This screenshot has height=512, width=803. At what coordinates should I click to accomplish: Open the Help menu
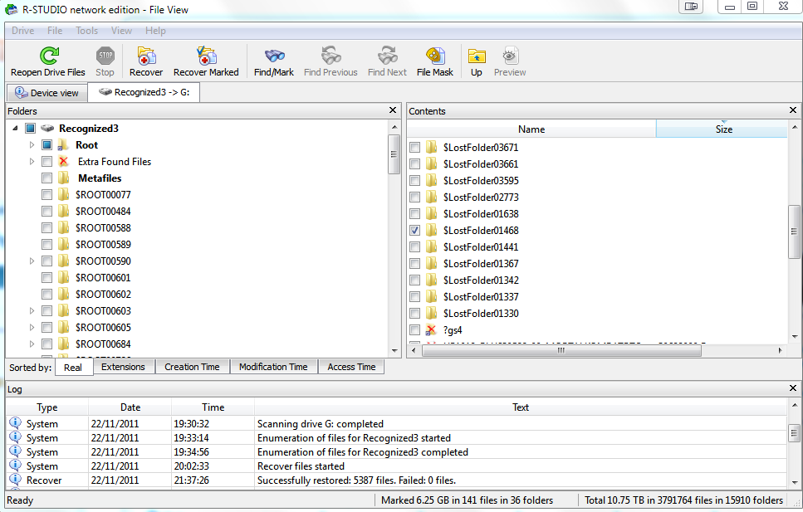coord(155,31)
